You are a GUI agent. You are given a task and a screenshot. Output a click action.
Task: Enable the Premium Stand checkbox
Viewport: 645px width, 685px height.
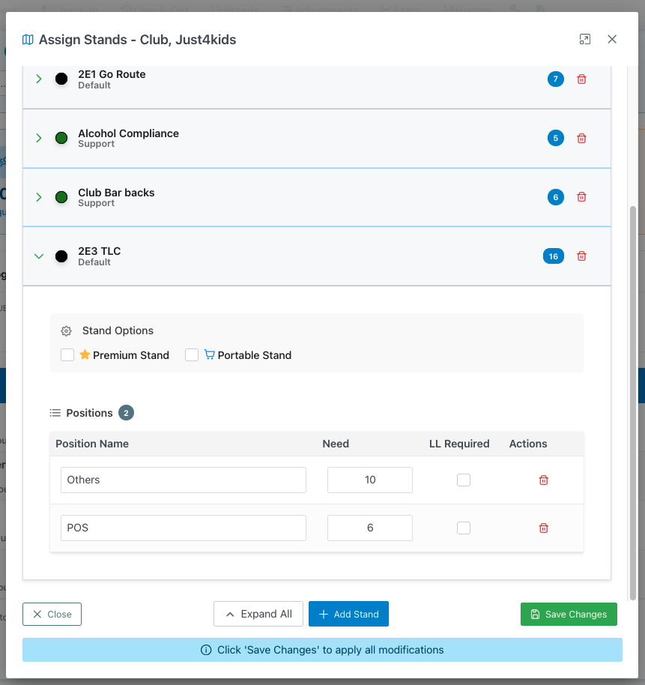tap(67, 355)
